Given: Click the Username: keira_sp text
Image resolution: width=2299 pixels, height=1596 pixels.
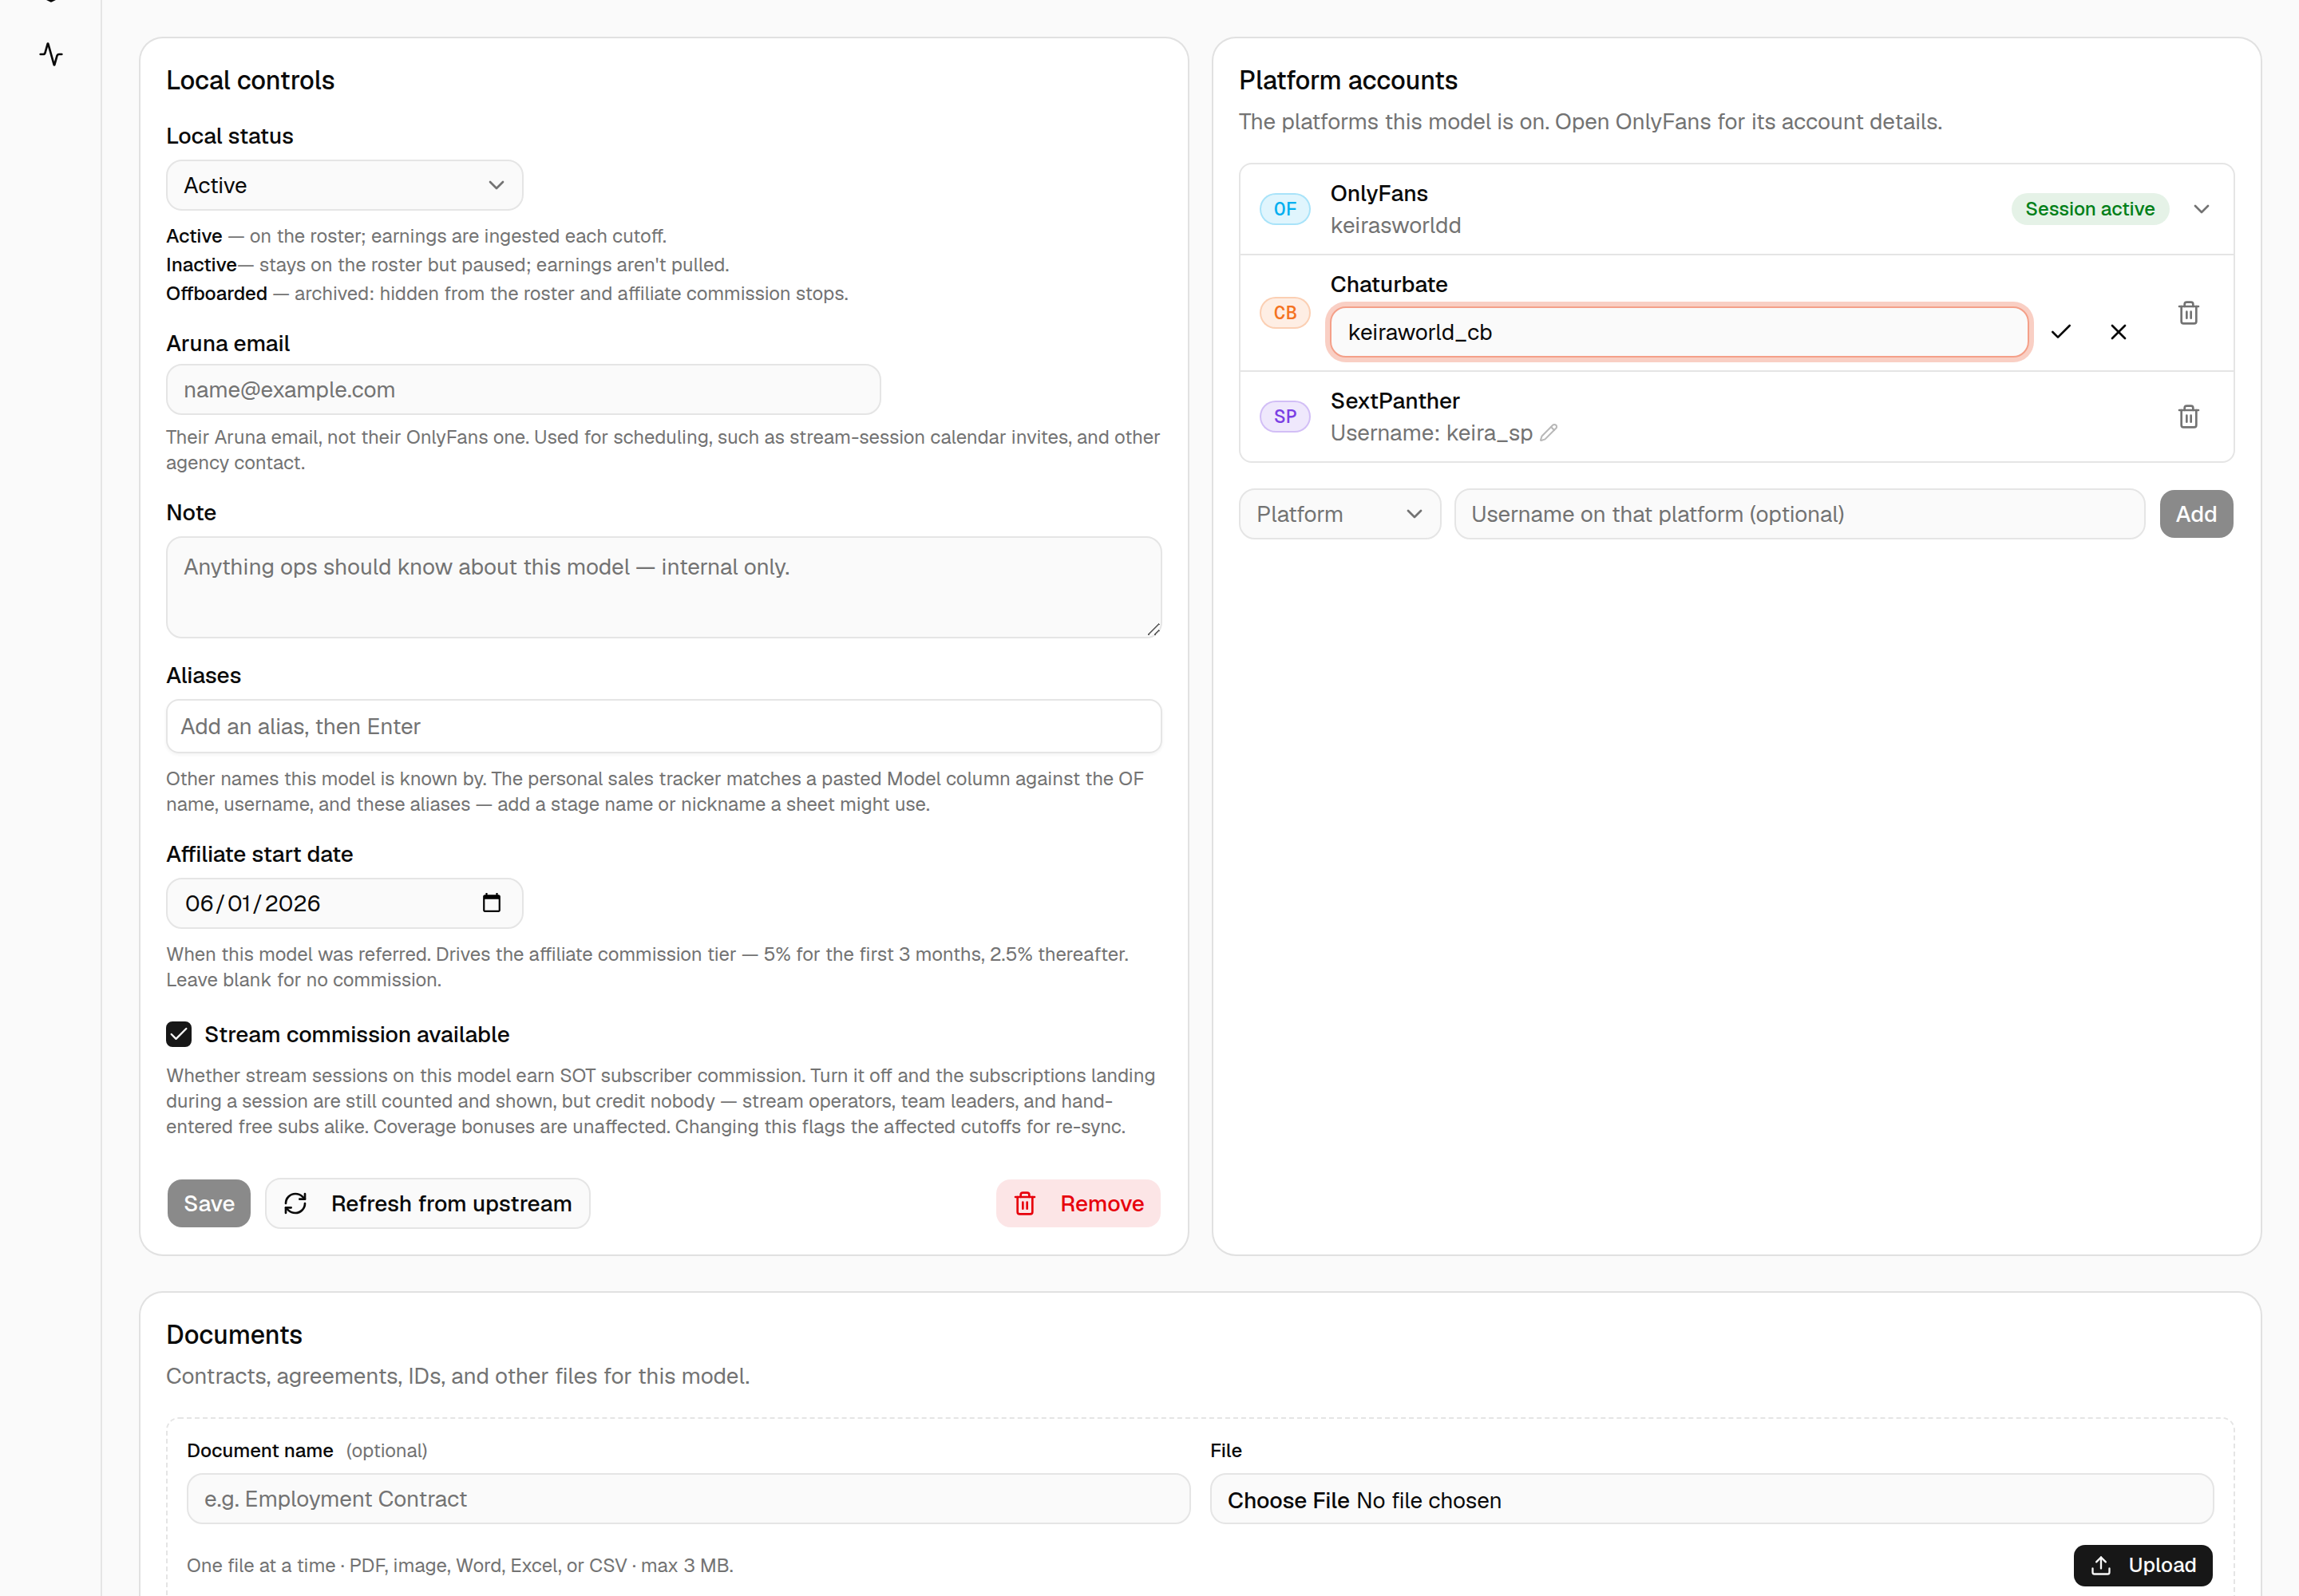Looking at the screenshot, I should pos(1431,433).
